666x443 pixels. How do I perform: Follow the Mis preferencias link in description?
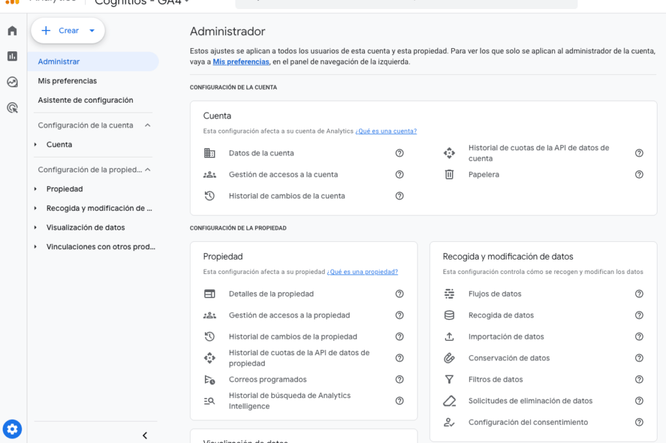tap(241, 62)
